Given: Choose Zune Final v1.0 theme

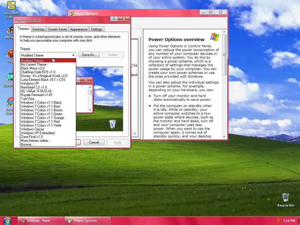Looking at the screenshot, I should (x=48, y=137).
